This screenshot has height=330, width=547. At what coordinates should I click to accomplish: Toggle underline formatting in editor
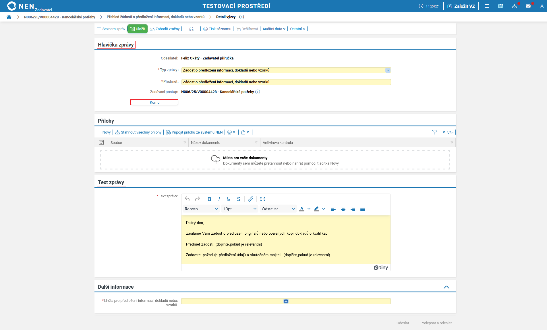[229, 199]
